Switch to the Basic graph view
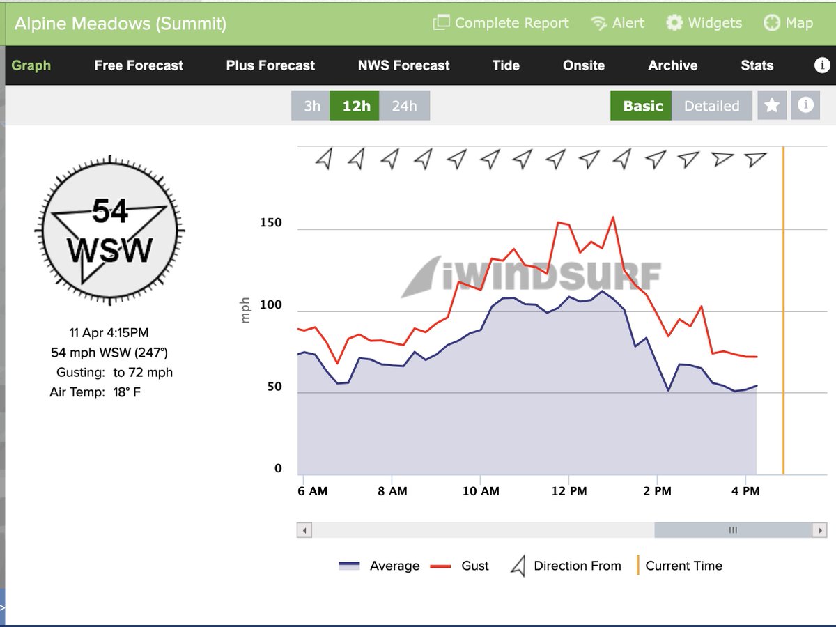Screen dimensions: 836x627 pyautogui.click(x=642, y=106)
